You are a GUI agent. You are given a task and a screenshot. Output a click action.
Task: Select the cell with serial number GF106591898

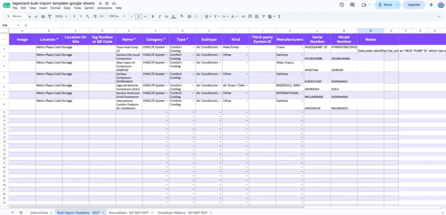[318, 56]
